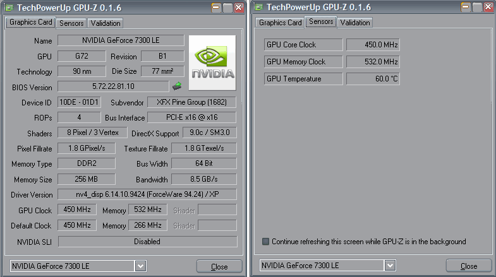The image size is (496, 277).
Task: Click Bandwidth value 8.5 GB/s
Action: [x=204, y=179]
